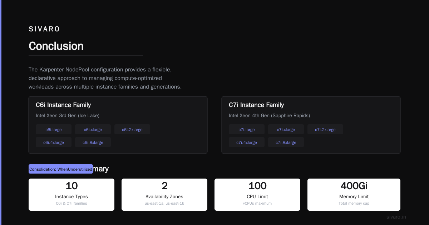Click the c6i.4xlarge chip
This screenshot has width=429, height=225.
54,142
